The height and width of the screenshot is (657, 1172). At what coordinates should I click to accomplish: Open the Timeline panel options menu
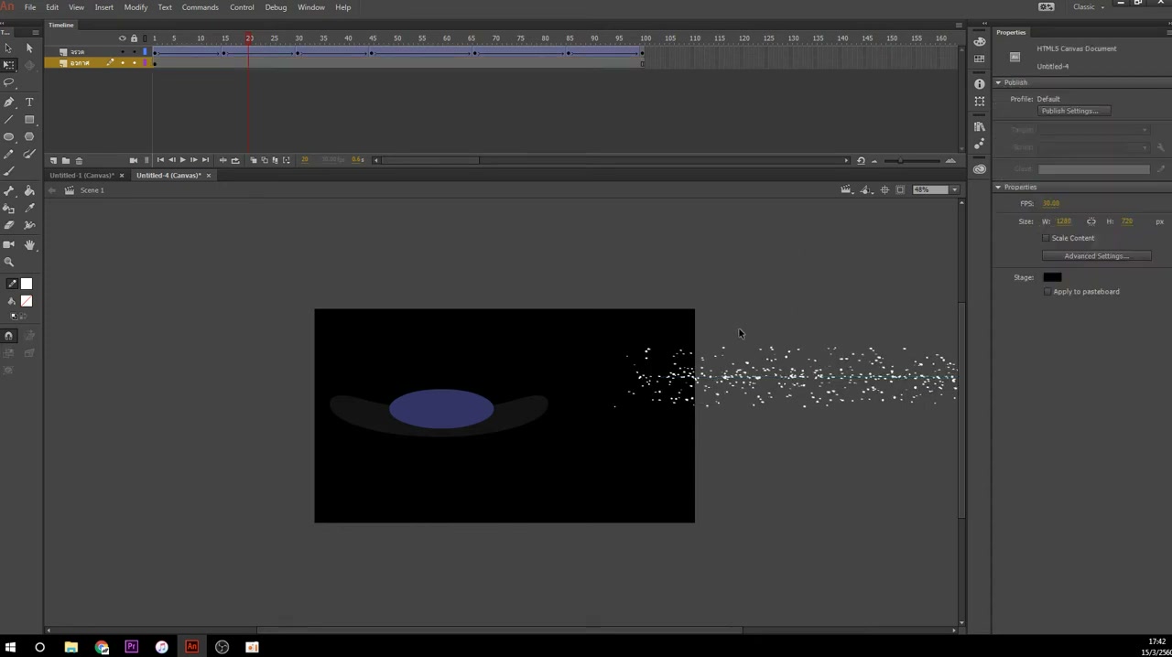(959, 25)
